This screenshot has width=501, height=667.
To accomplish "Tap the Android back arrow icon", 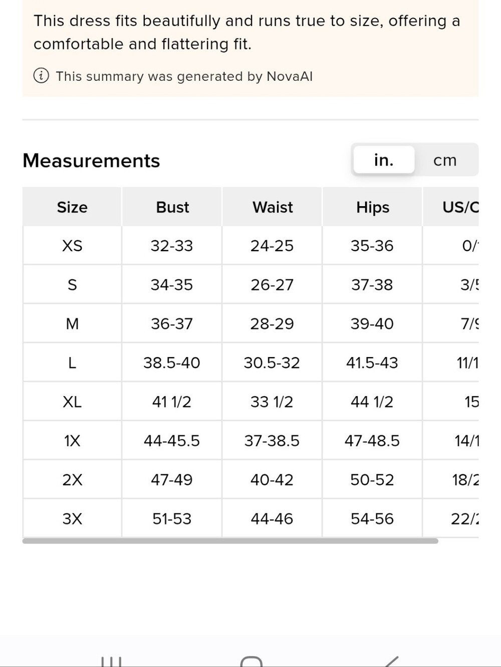I will pos(391,661).
